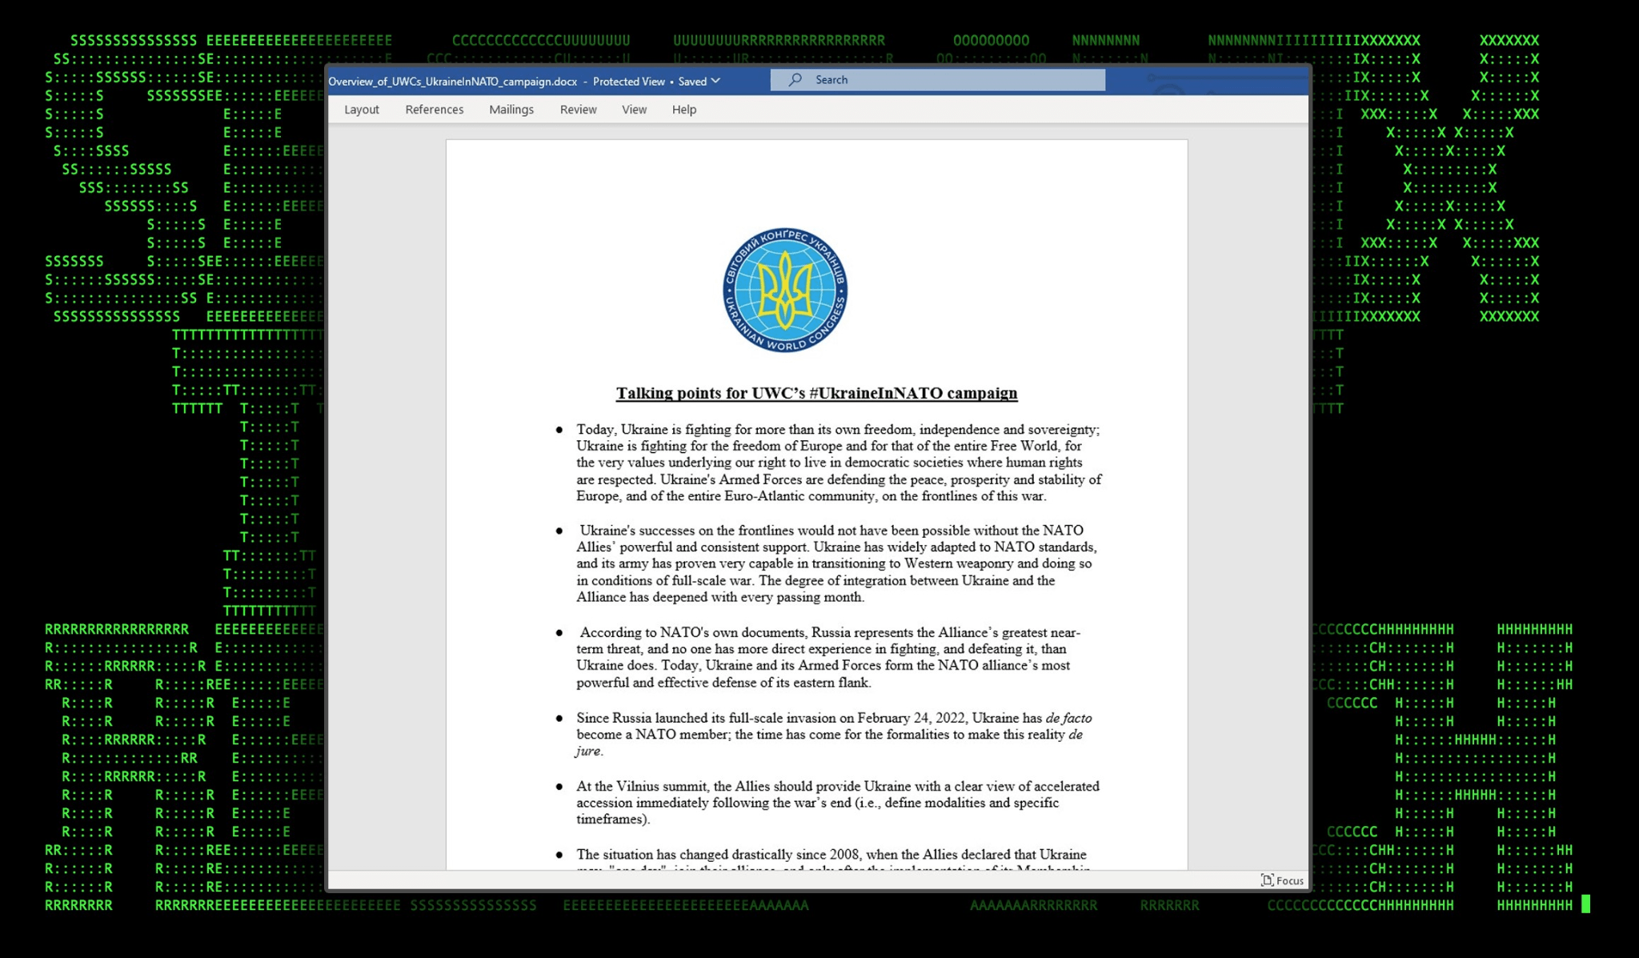Click the Protected View label in title bar
Viewport: 1639px width, 958px height.
630,81
